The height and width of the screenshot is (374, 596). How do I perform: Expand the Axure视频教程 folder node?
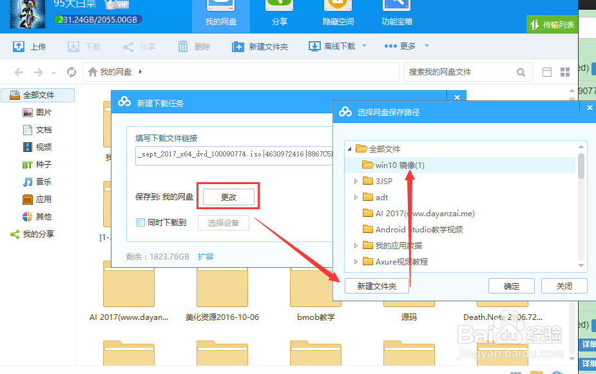356,261
